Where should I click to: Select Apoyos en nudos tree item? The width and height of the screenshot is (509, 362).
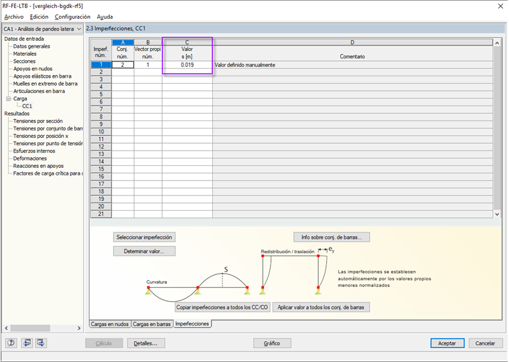33,69
